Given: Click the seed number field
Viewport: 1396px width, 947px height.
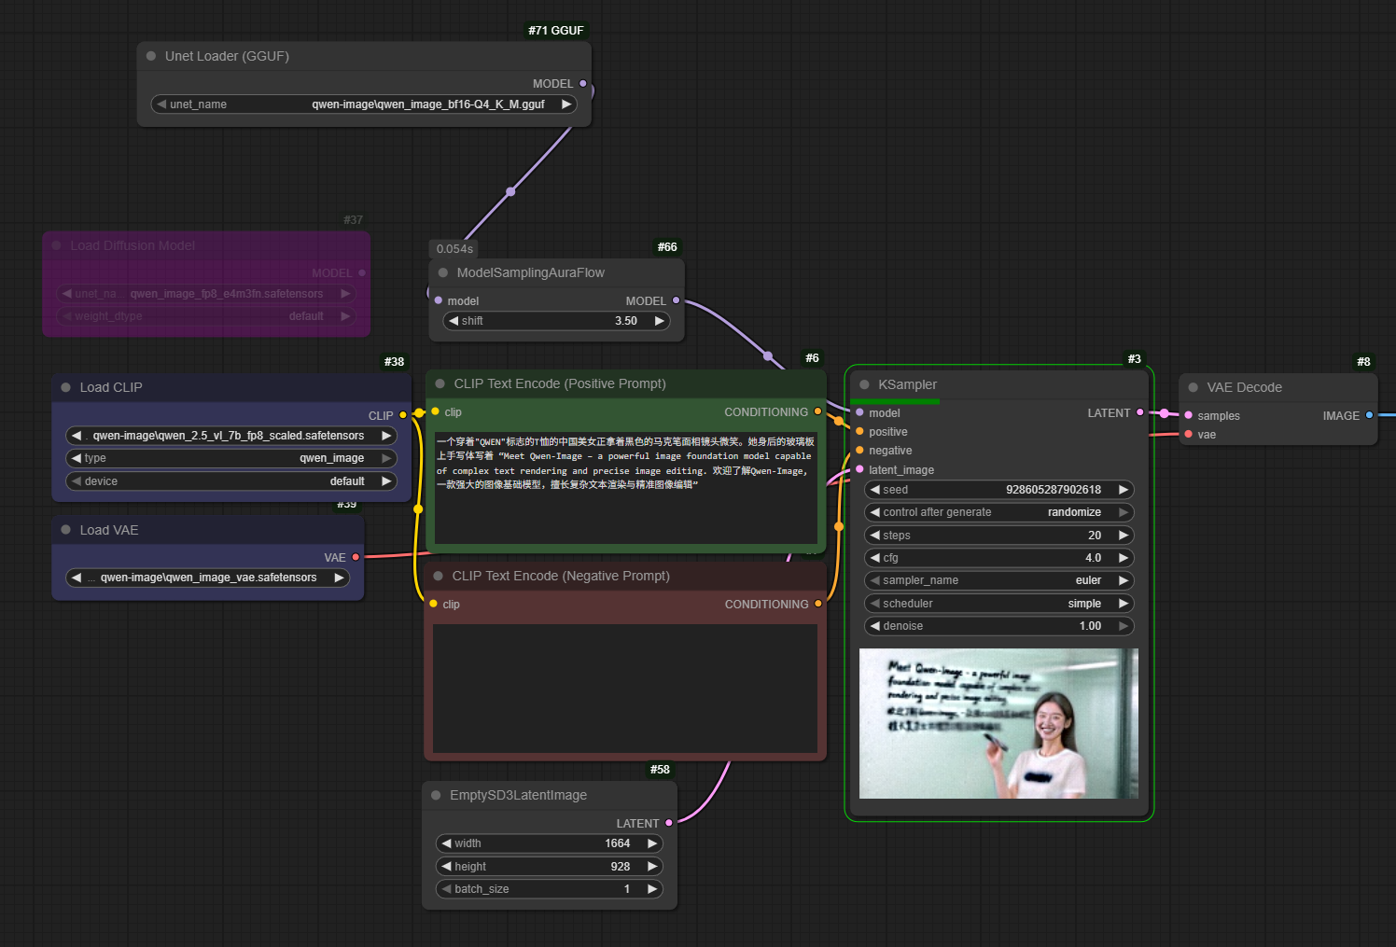Looking at the screenshot, I should coord(999,490).
